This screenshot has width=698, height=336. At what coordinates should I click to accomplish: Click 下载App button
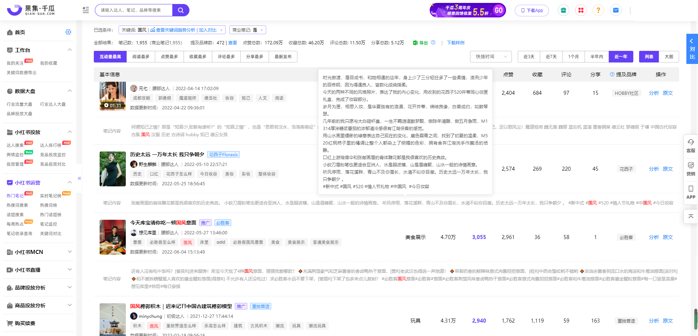(x=532, y=11)
